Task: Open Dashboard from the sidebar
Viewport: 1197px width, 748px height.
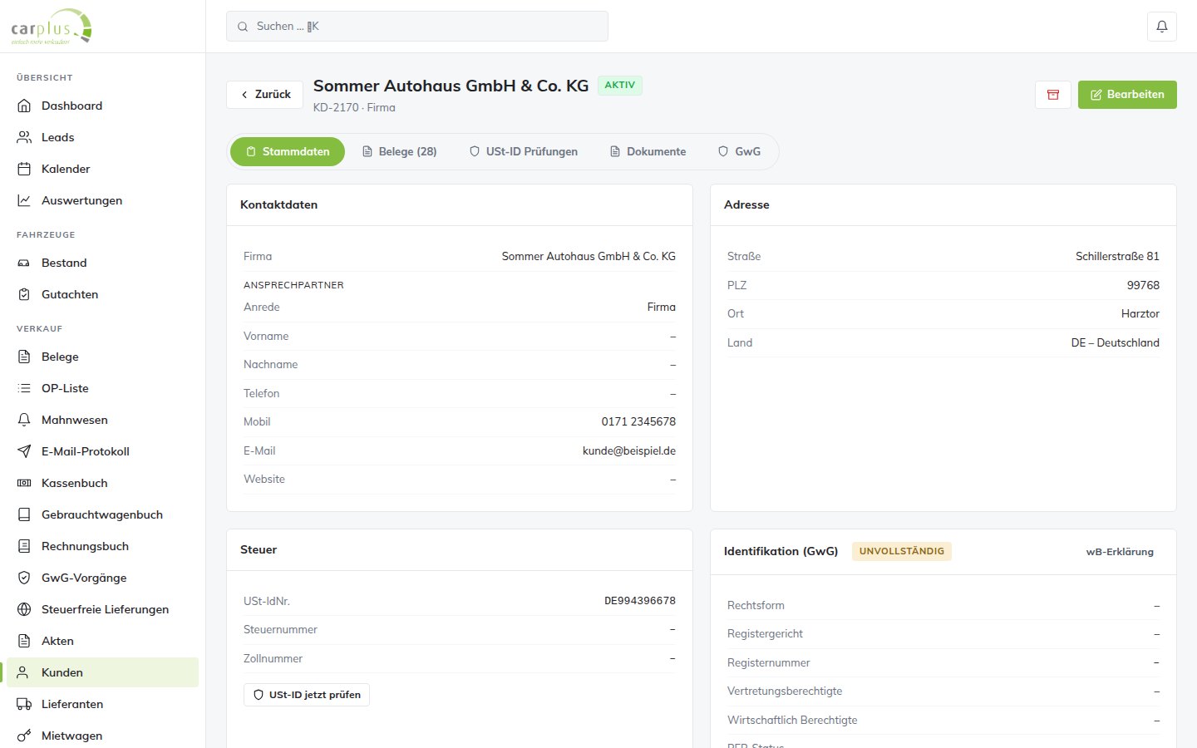Action: [x=102, y=106]
